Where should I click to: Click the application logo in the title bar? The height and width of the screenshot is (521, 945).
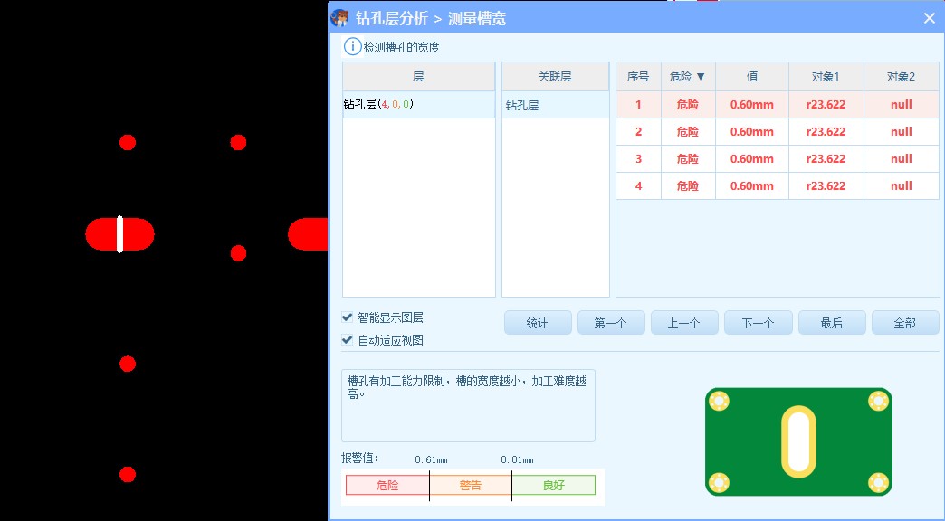[x=339, y=15]
